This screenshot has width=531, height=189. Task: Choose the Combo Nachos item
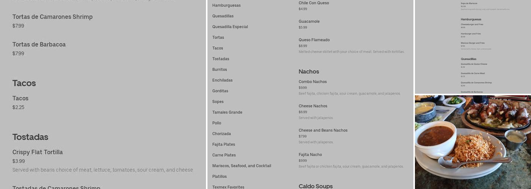point(313,82)
